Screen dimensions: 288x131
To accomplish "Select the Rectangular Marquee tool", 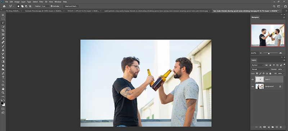I will pos(3,19).
